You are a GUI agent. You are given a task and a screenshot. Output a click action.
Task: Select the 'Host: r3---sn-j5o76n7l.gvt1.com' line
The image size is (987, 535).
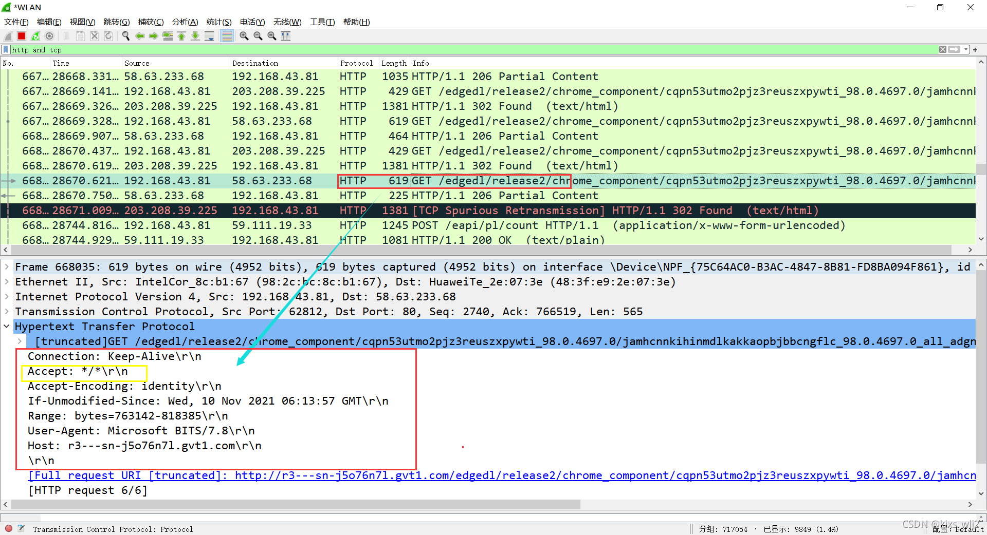click(144, 446)
